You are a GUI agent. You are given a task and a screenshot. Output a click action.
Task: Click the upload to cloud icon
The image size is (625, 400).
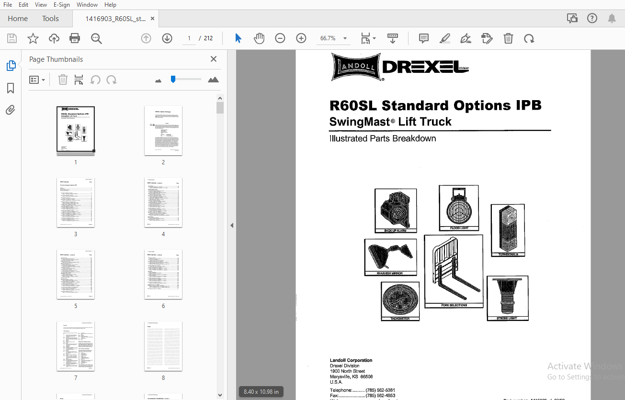pos(54,38)
